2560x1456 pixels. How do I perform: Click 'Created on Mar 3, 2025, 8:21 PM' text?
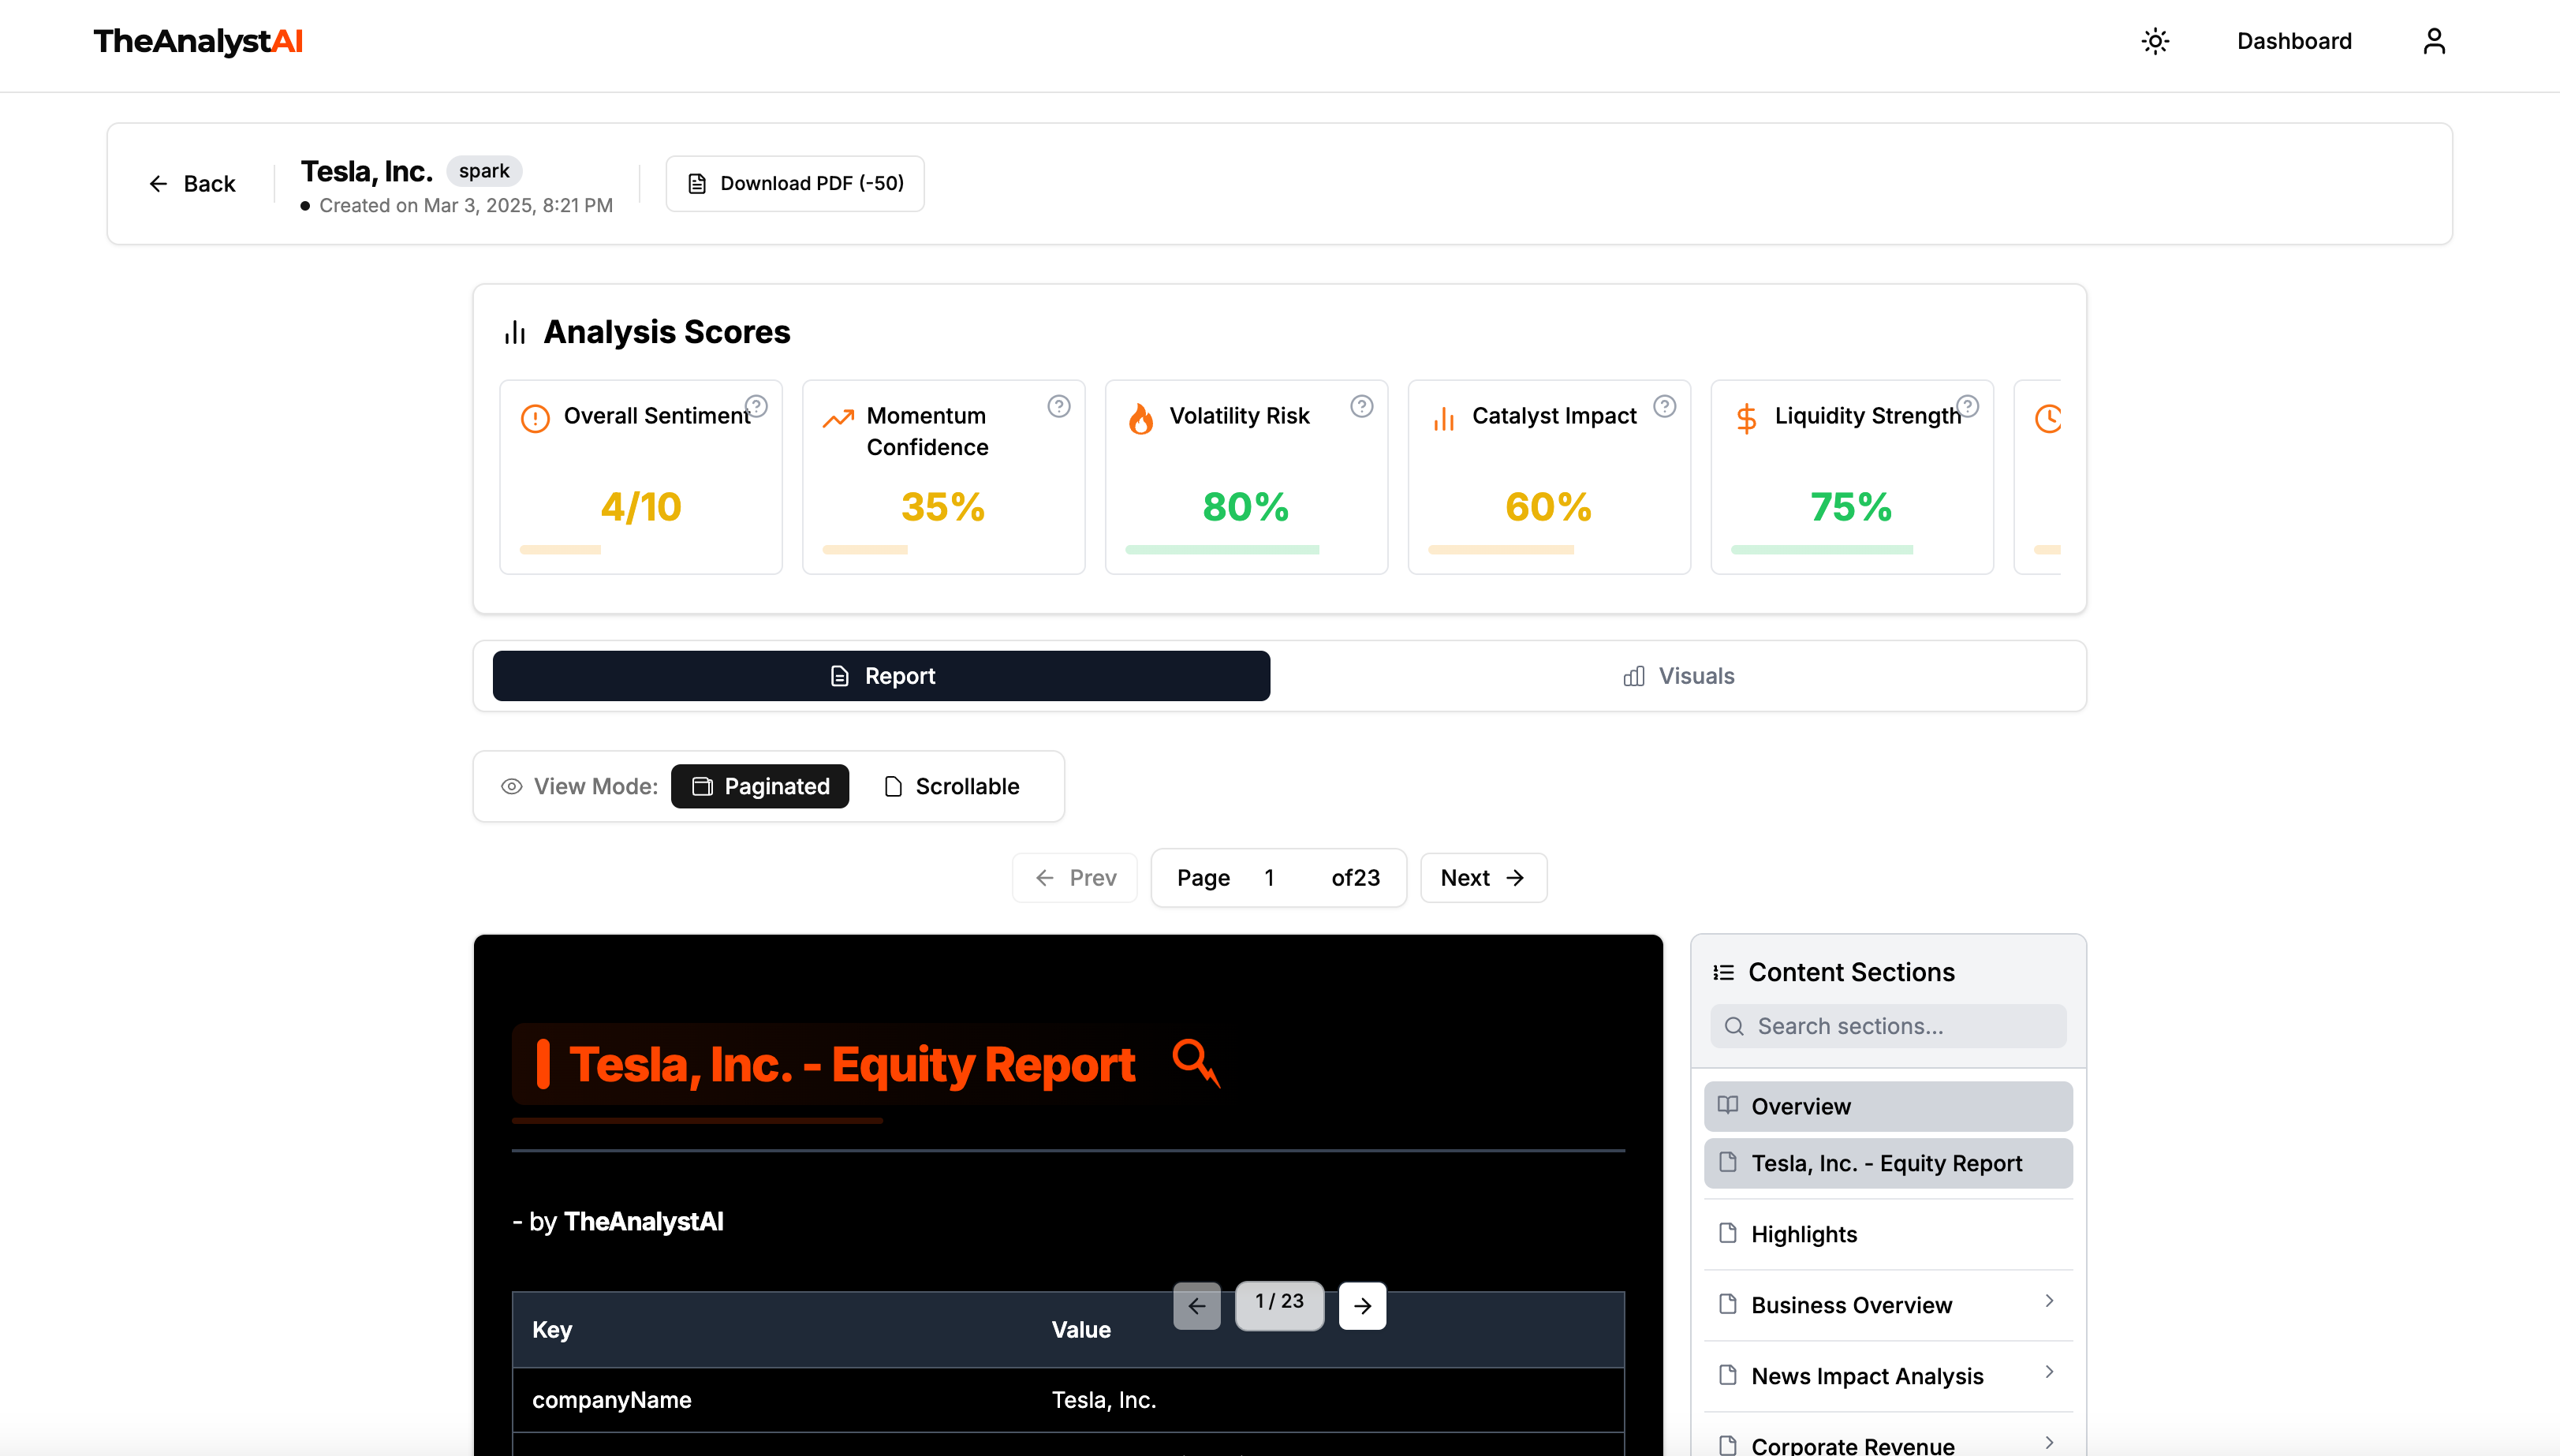[466, 205]
